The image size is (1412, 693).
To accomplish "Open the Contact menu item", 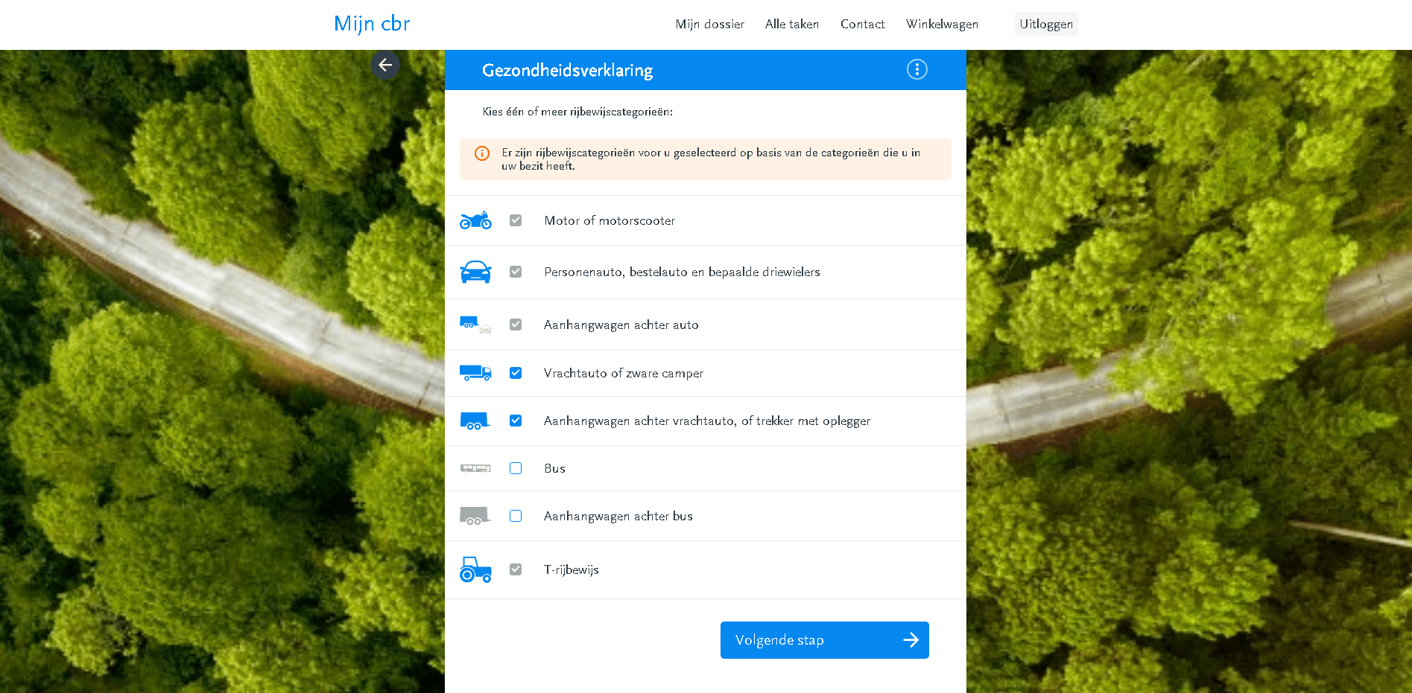I will pyautogui.click(x=862, y=24).
